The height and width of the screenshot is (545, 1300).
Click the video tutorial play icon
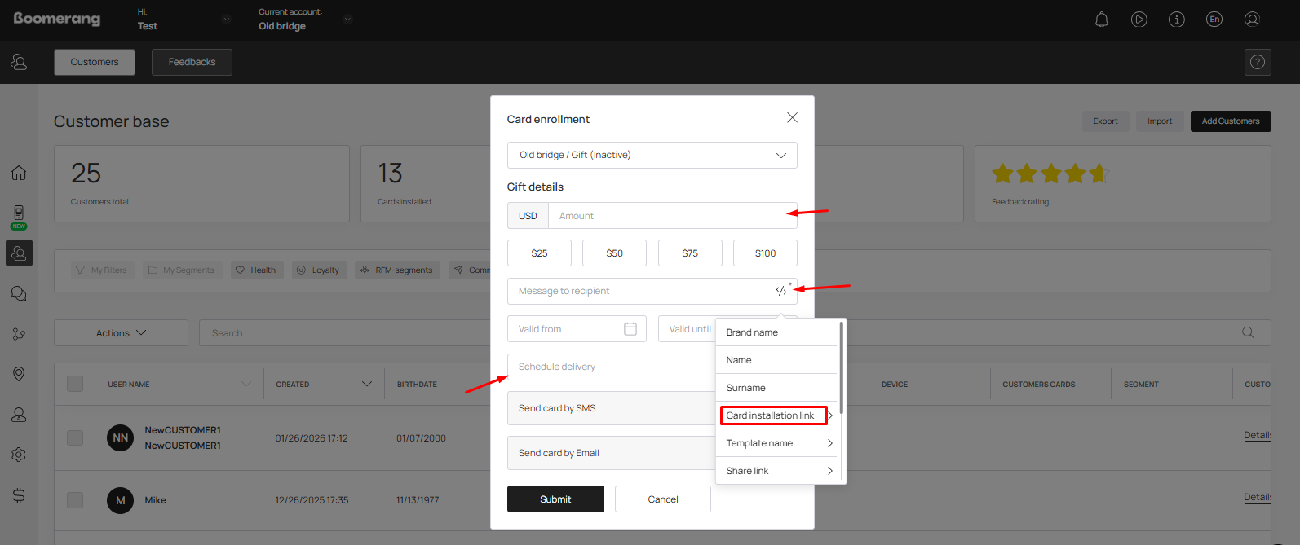tap(1139, 20)
